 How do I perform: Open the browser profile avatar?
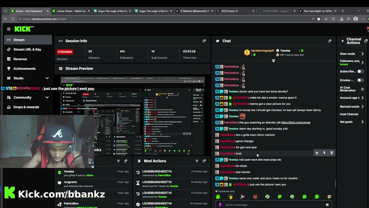point(355,19)
